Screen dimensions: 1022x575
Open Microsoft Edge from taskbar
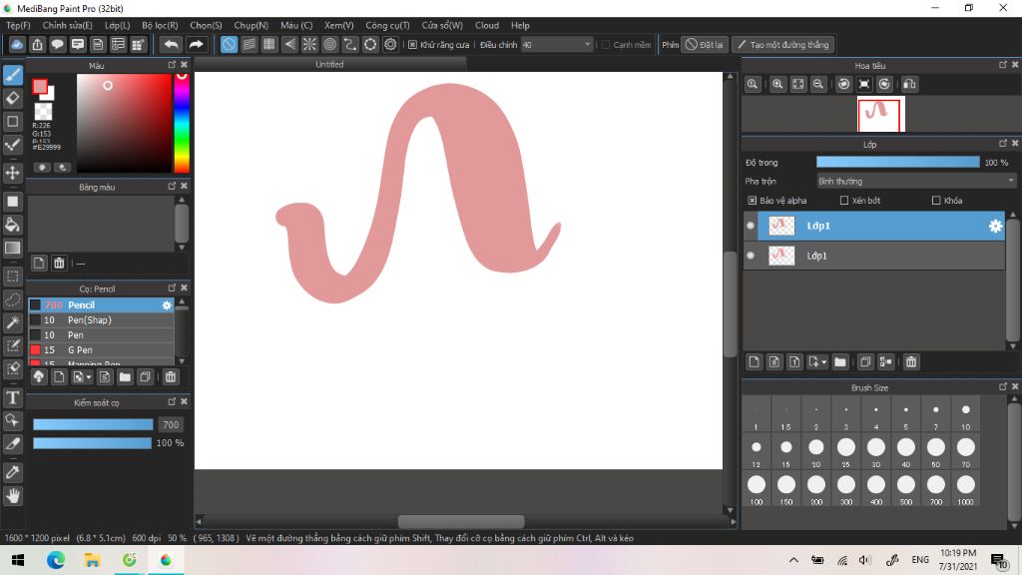tap(56, 560)
